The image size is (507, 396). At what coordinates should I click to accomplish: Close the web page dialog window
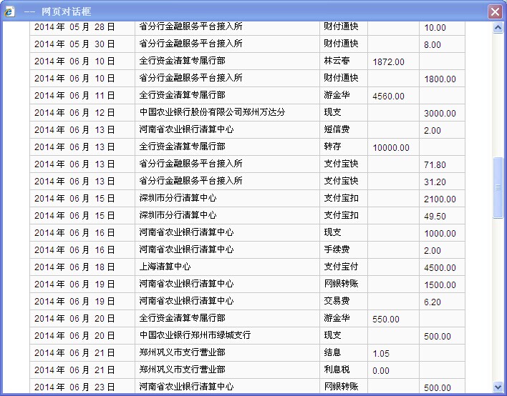[494, 12]
